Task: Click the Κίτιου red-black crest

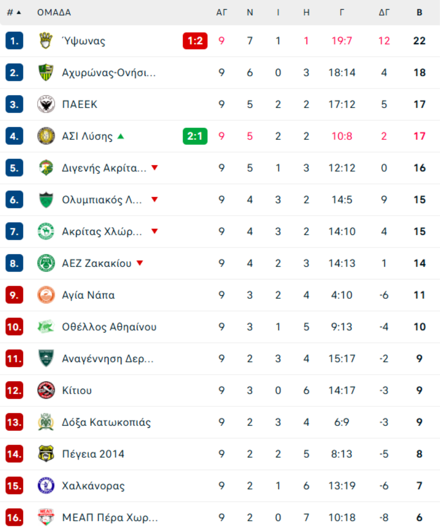Action: click(x=46, y=390)
